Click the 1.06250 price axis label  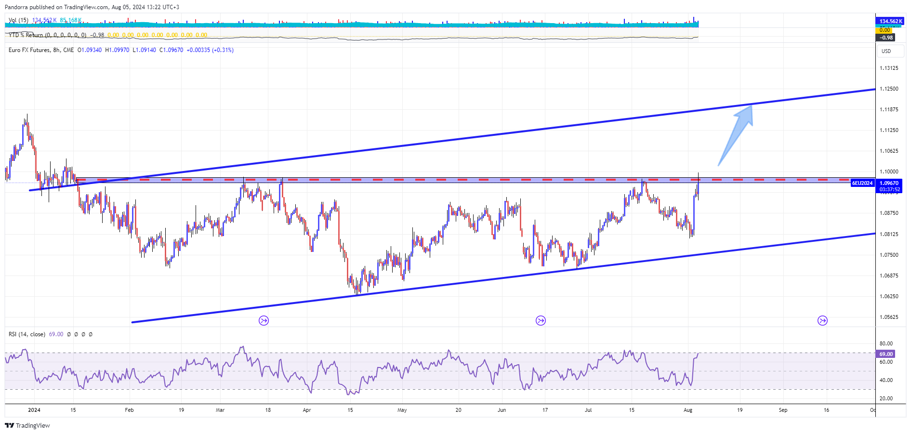click(x=889, y=296)
